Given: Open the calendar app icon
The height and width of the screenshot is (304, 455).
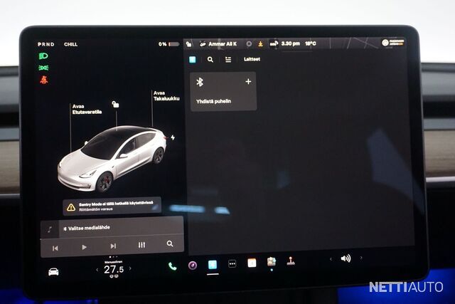Looking at the screenshot, I should (x=252, y=263).
